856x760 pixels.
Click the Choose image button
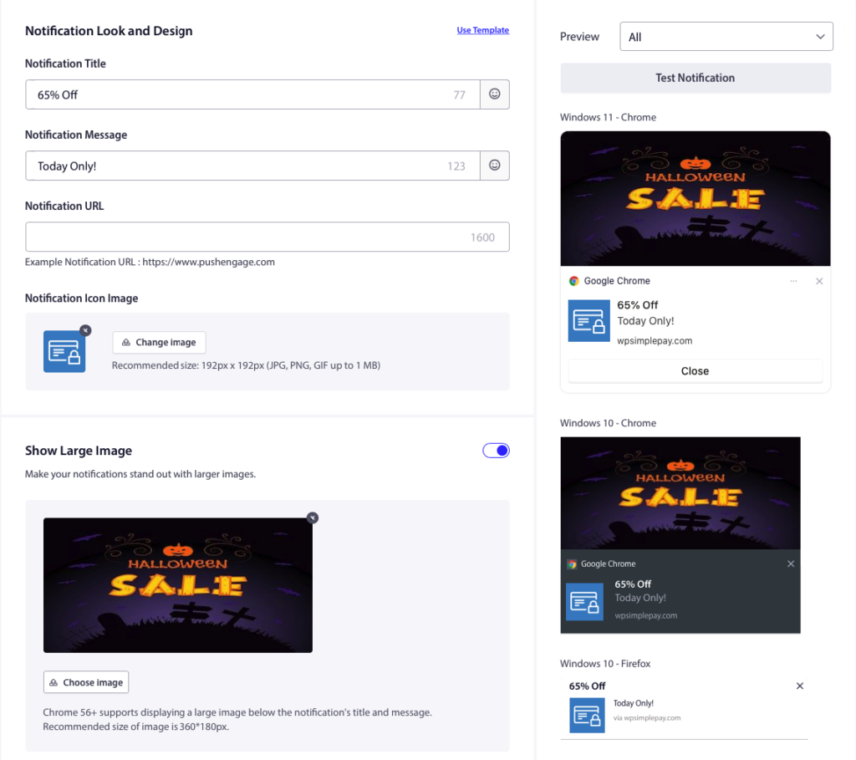pos(86,682)
